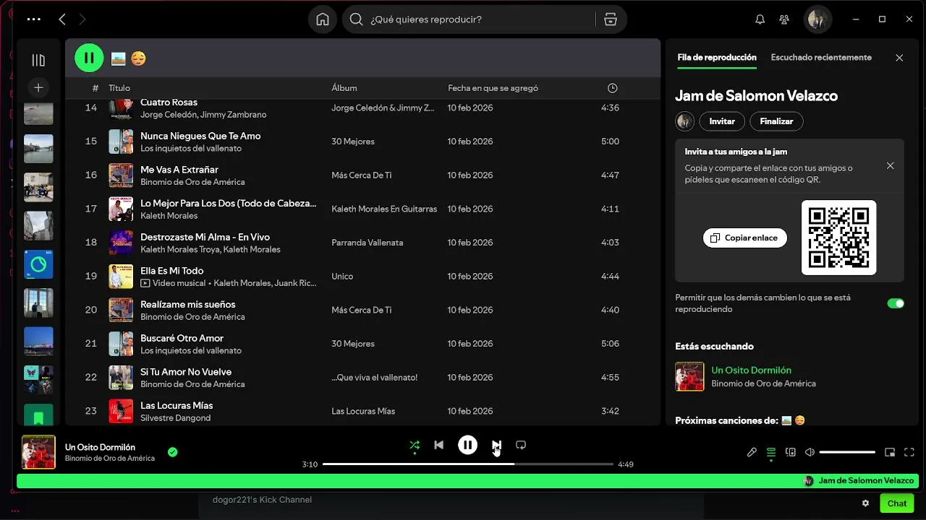
Task: Open the three-dots app menu
Action: coord(33,19)
